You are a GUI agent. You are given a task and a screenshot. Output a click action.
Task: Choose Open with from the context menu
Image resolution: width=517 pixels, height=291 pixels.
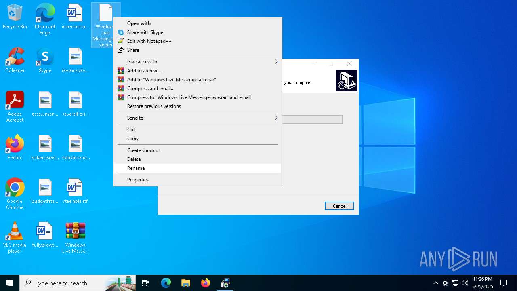click(198, 23)
